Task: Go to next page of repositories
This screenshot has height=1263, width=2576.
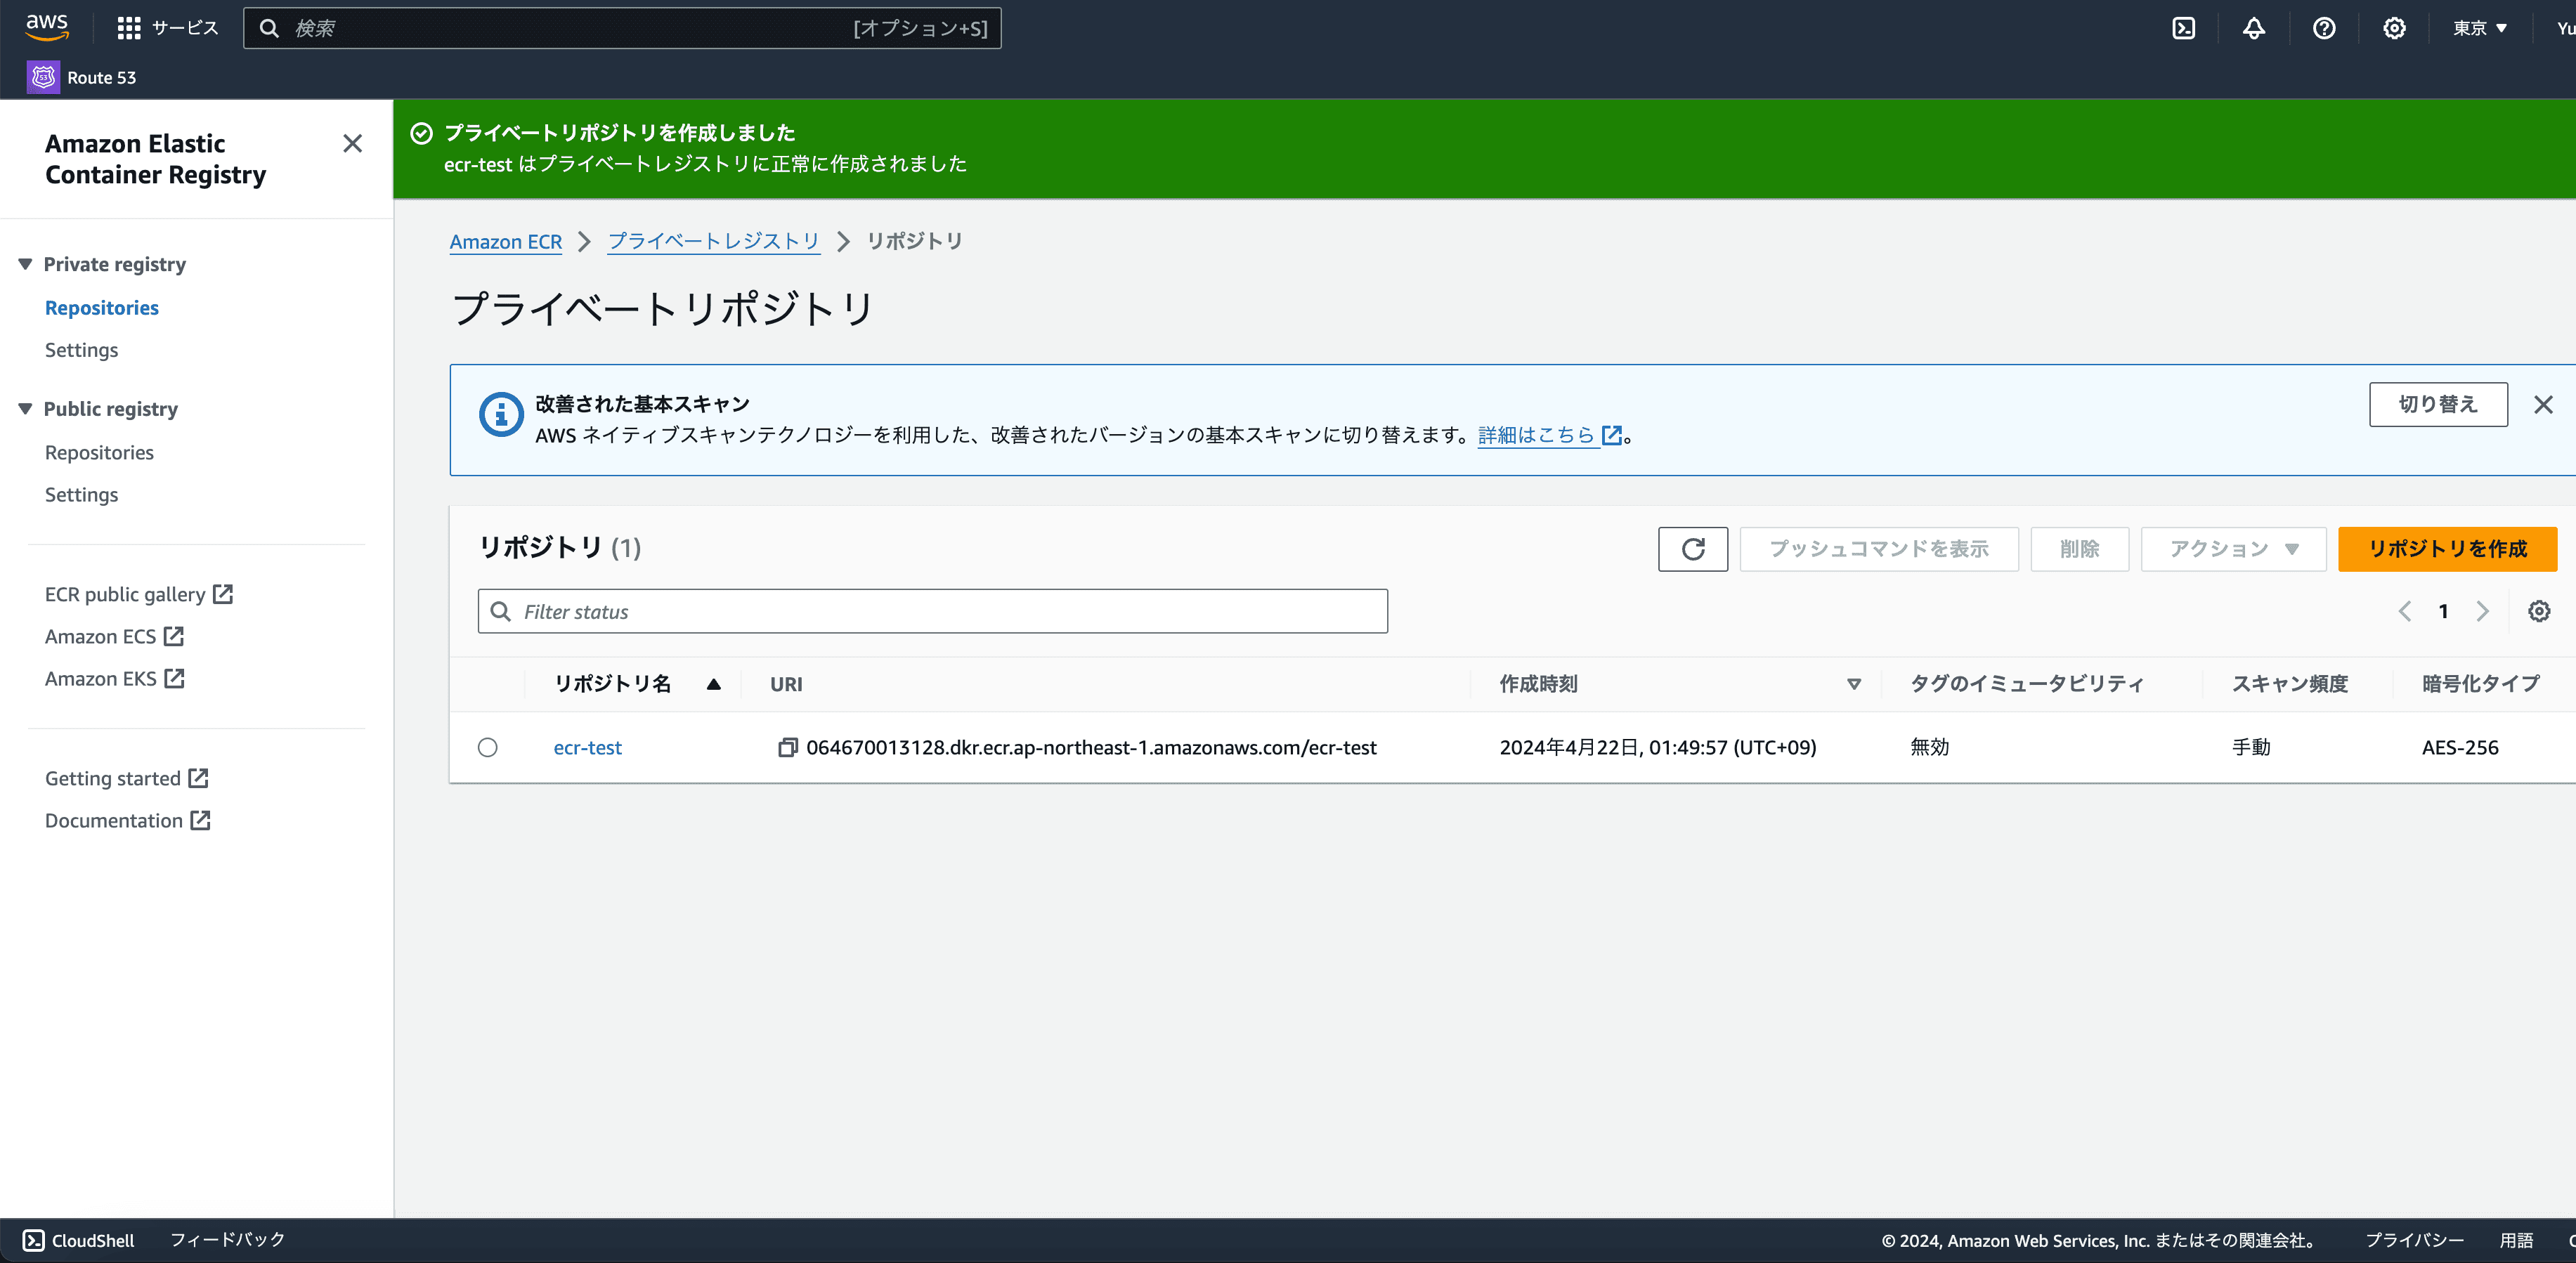Action: pos(2482,611)
